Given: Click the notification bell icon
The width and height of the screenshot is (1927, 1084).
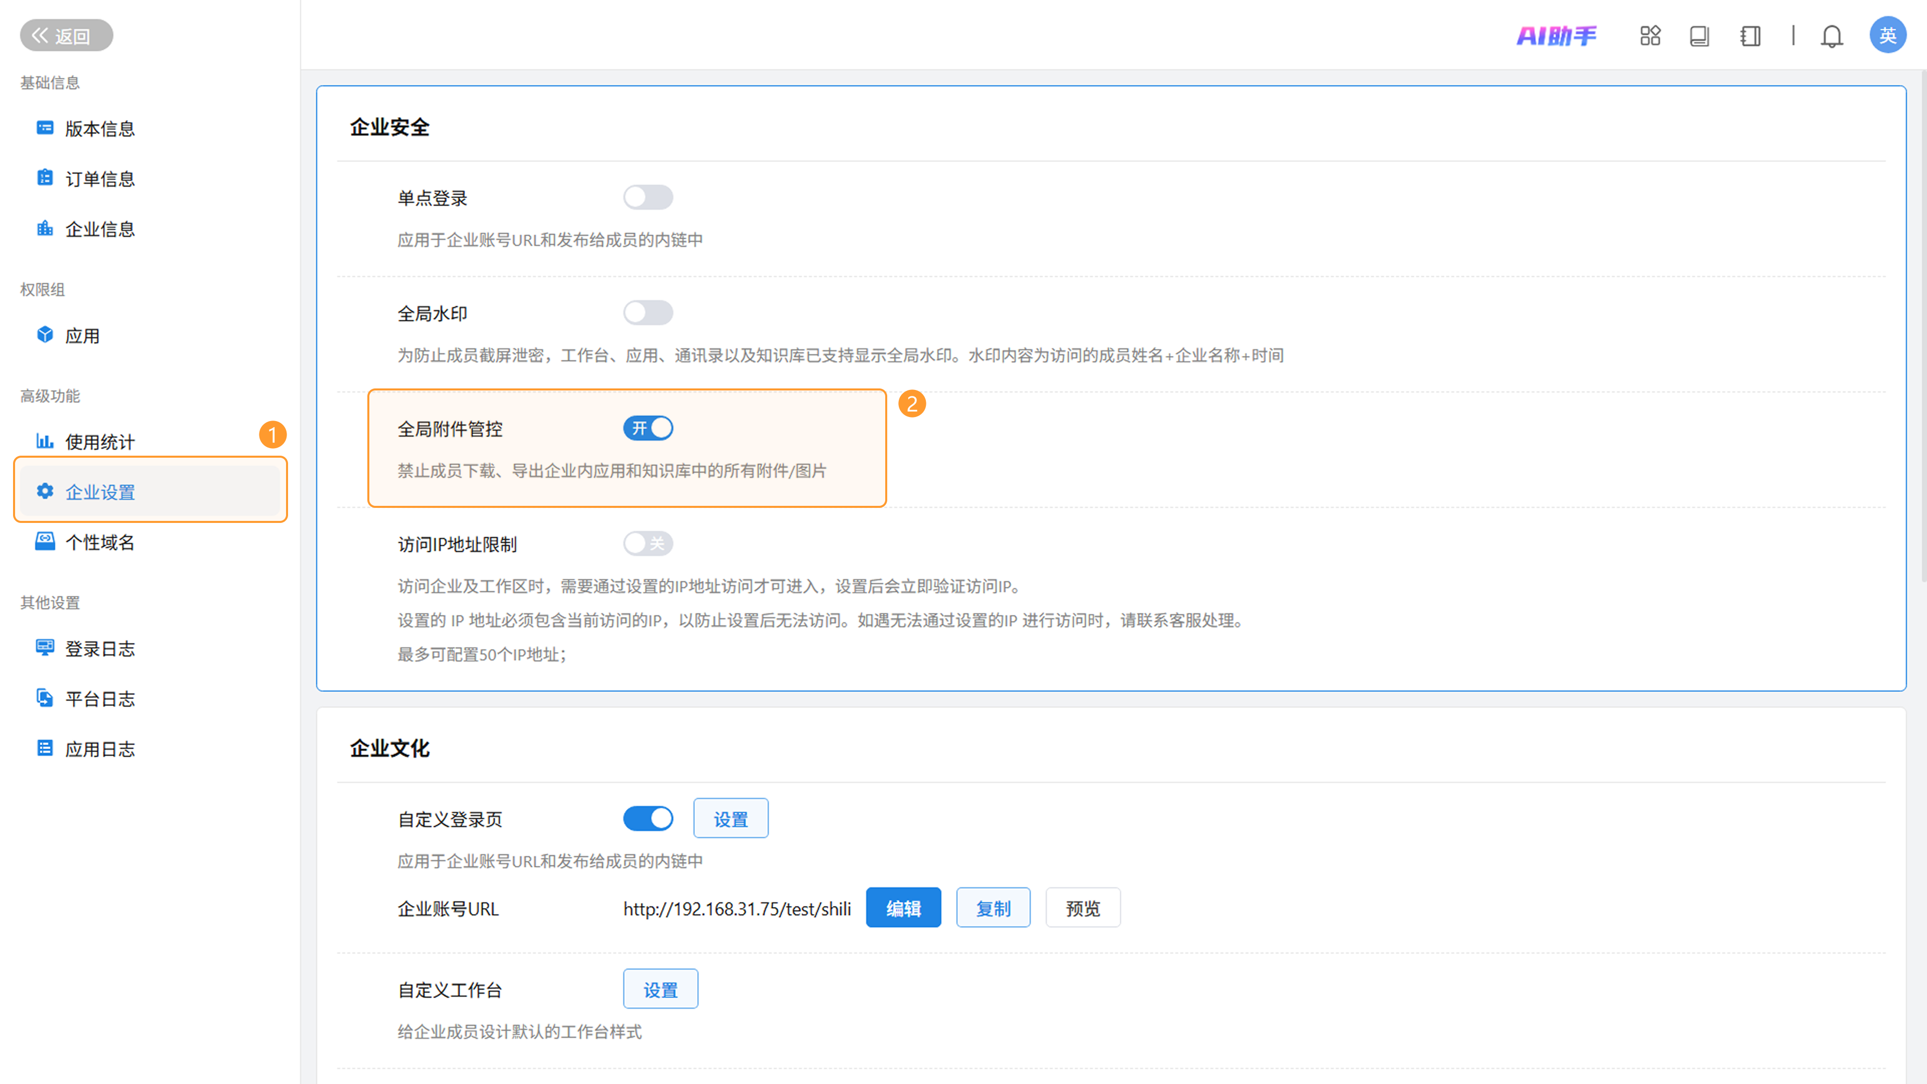Looking at the screenshot, I should pos(1831,36).
